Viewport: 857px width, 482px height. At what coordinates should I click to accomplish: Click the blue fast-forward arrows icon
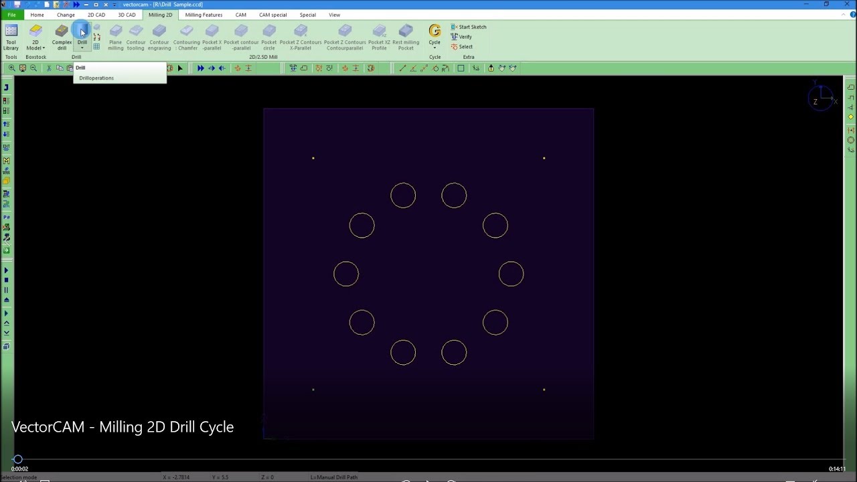(201, 68)
